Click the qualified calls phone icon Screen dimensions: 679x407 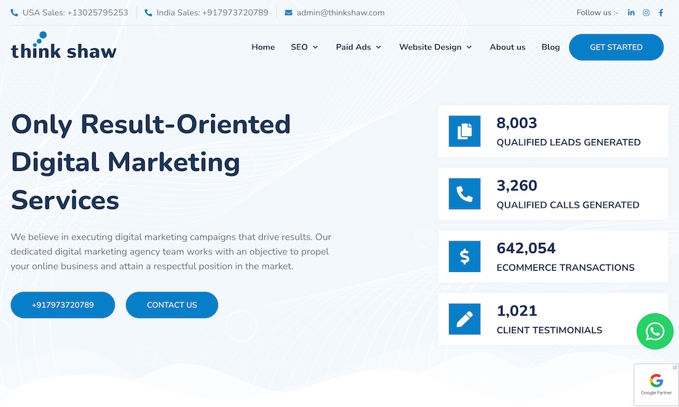pos(464,194)
